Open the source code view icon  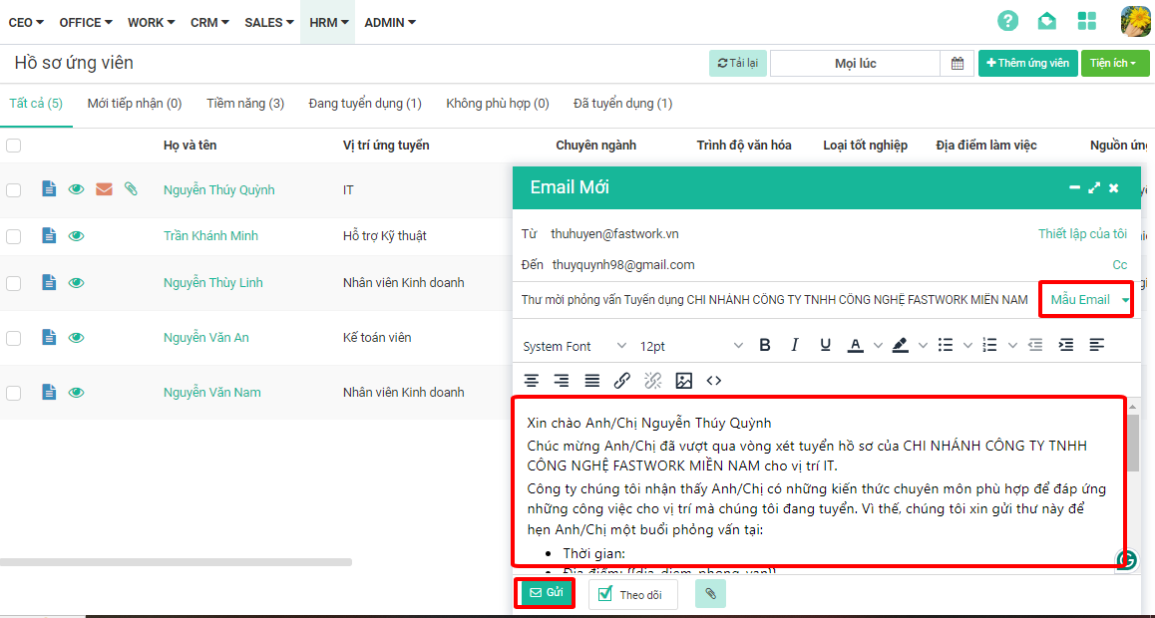(x=714, y=380)
